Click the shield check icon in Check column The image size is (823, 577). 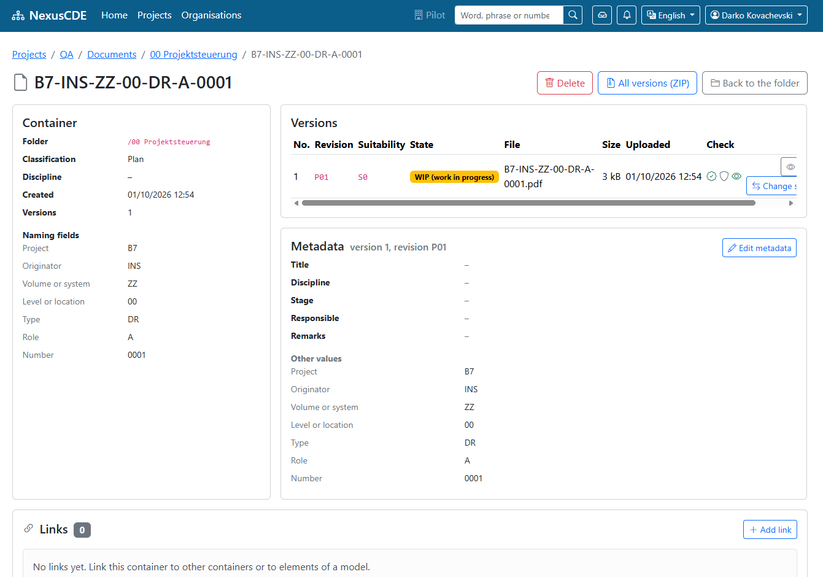click(724, 176)
